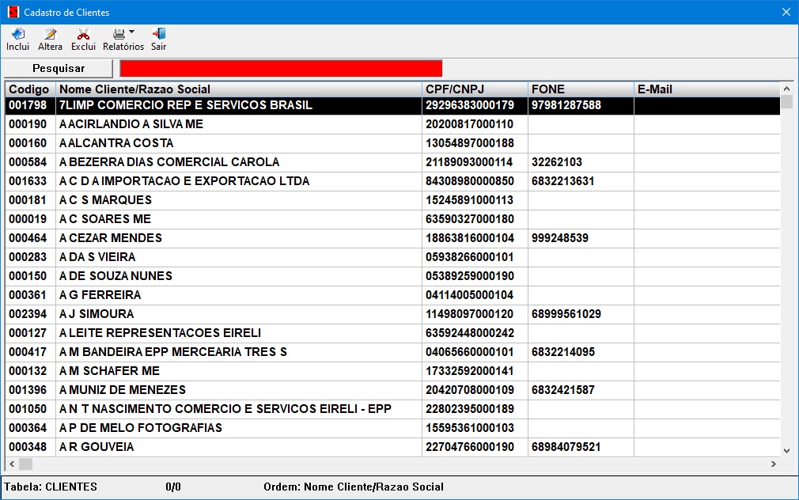Select row A LEITE REPRESENTACOES EIRELI

coord(392,333)
